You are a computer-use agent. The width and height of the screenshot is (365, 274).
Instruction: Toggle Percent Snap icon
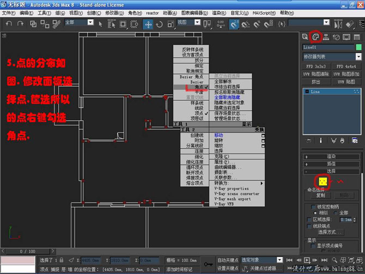pyautogui.click(x=257, y=24)
